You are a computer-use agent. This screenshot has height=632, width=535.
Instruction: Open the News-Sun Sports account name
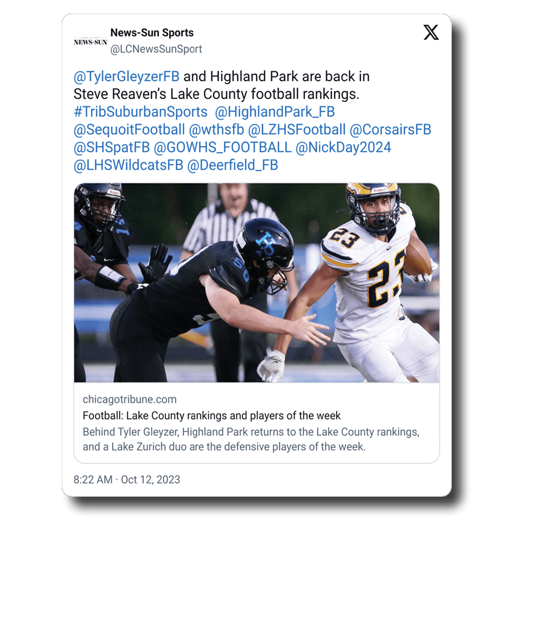coord(152,33)
